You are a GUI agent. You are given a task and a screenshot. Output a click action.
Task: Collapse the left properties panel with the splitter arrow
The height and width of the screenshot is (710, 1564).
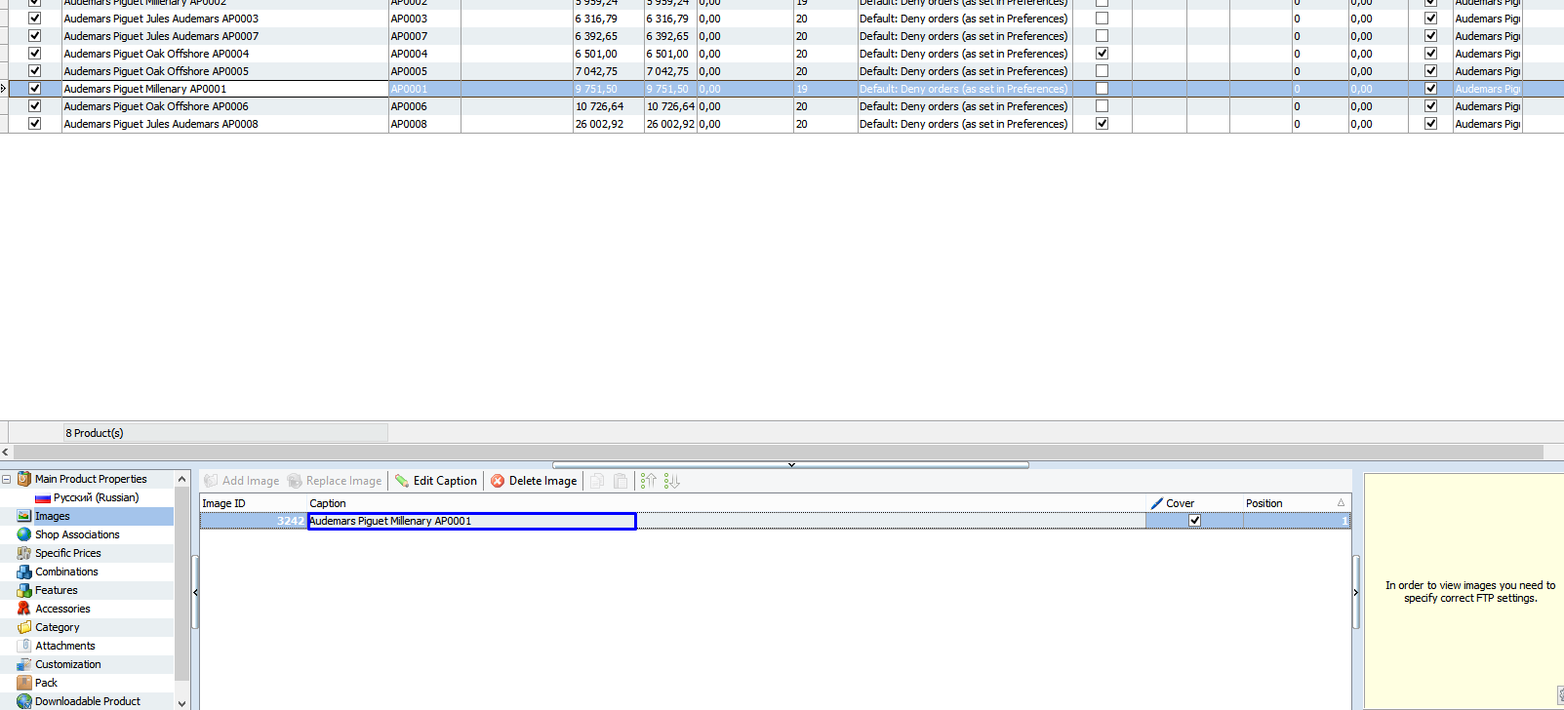pos(195,592)
